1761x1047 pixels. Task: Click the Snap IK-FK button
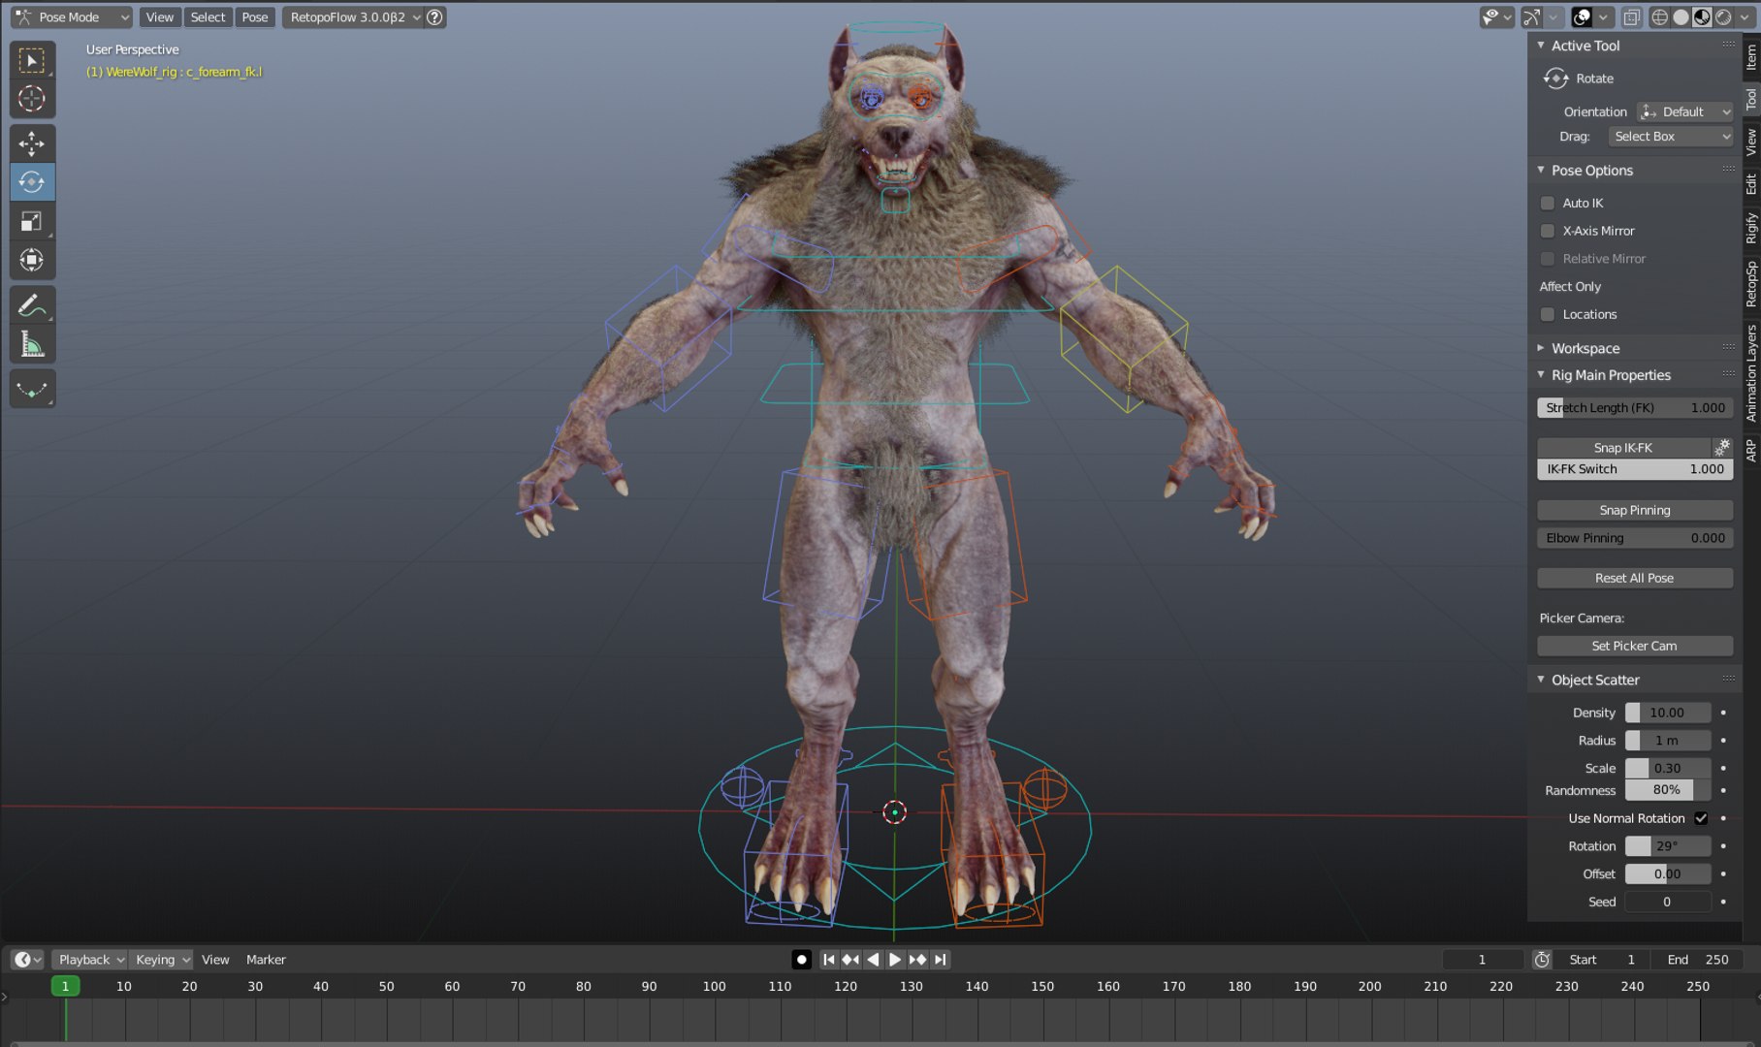tap(1623, 447)
